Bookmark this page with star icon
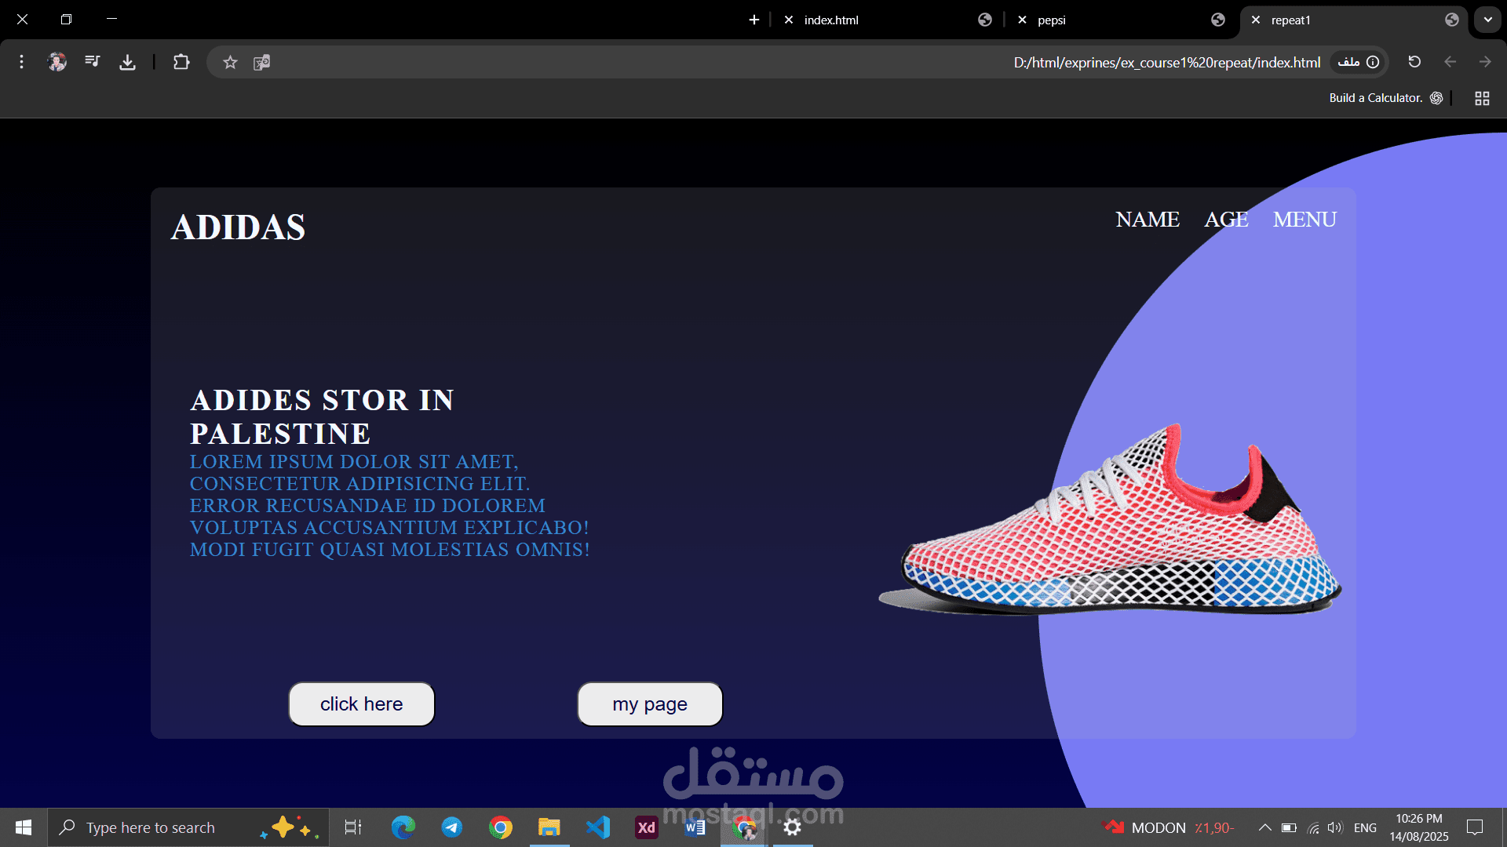 [230, 62]
